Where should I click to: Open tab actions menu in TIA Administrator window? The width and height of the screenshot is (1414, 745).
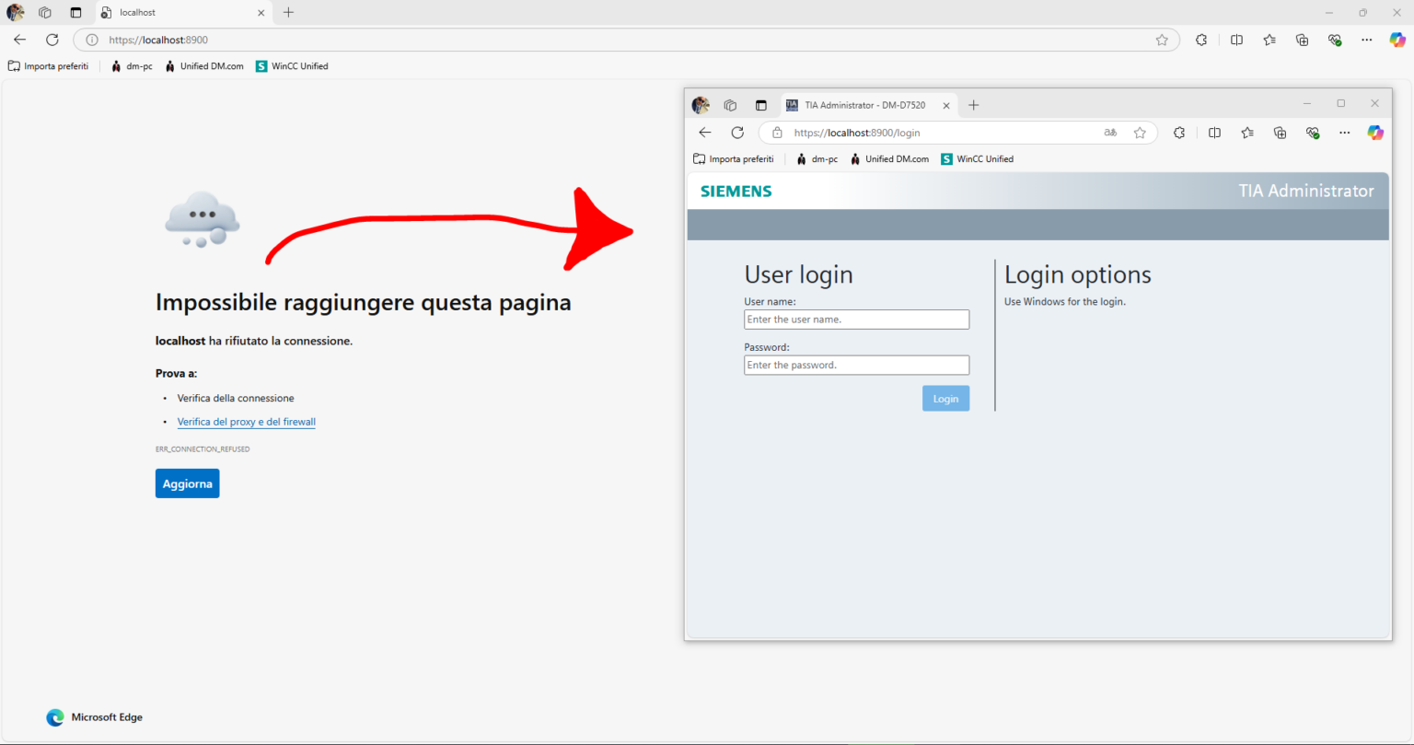tap(760, 105)
